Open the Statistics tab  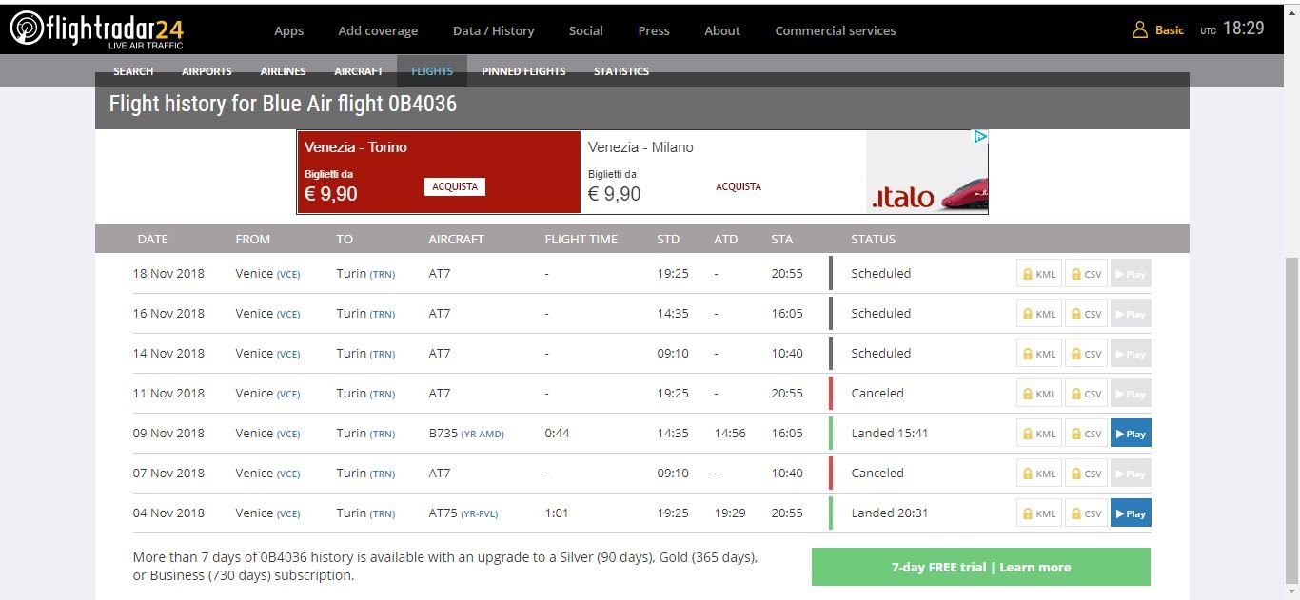[620, 71]
